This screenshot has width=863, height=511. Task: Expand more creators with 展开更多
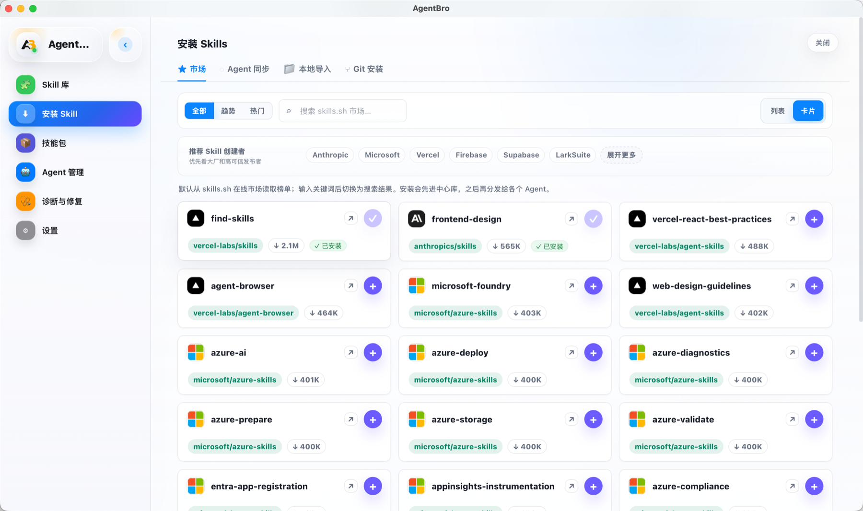coord(621,155)
